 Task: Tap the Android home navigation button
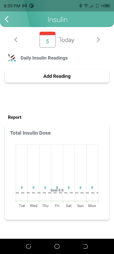57,246
